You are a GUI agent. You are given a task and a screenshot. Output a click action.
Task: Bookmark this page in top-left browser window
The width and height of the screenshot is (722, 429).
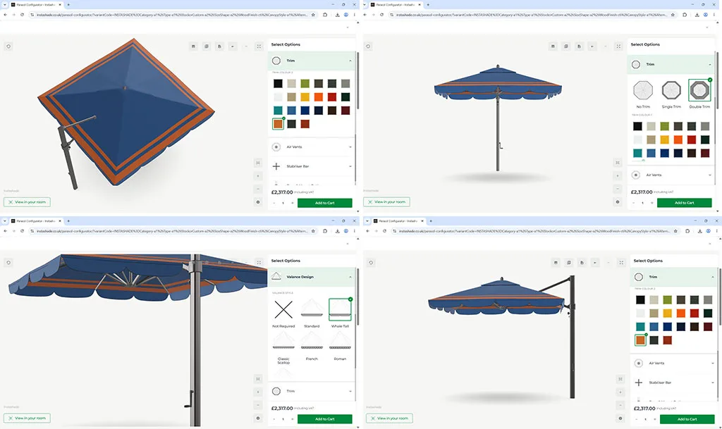(x=313, y=15)
